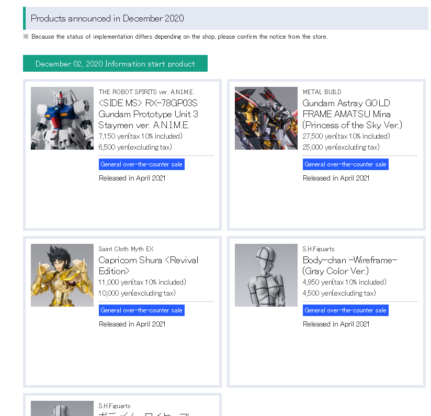
Task: Click 'General over-the-counter sale' badge under RX-78GP03S
Action: tap(142, 164)
